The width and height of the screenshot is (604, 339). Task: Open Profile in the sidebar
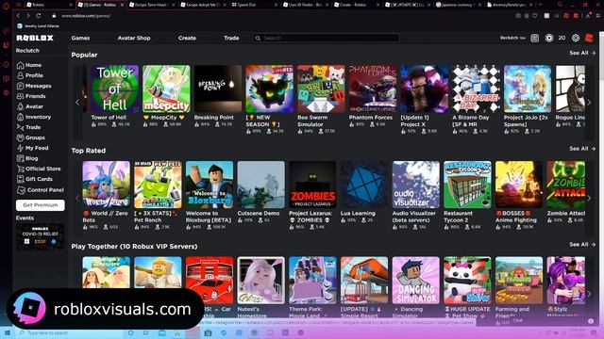[x=30, y=75]
